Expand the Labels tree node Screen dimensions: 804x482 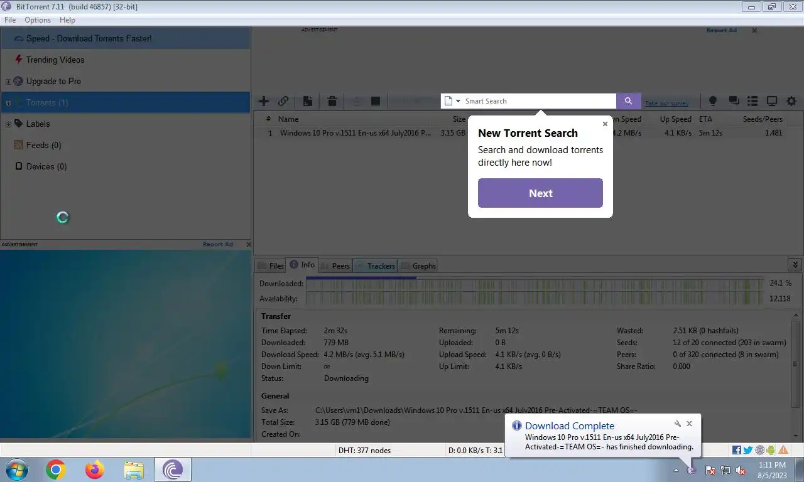[x=8, y=124]
